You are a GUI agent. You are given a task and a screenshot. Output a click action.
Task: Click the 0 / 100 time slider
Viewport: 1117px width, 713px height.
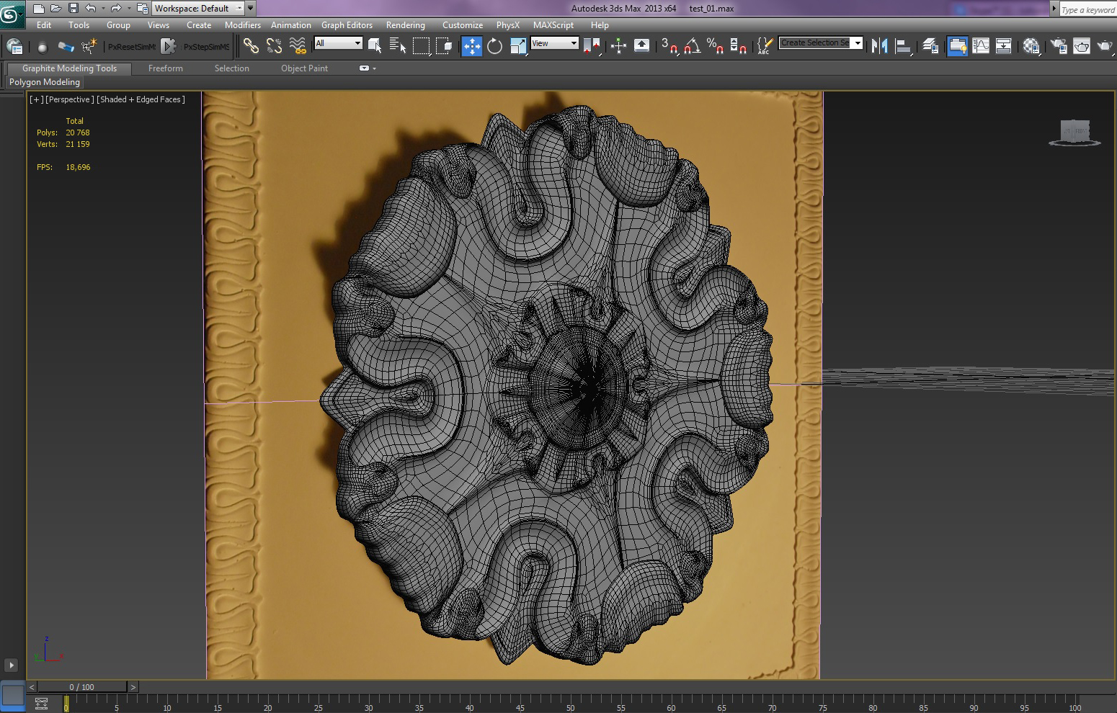(x=81, y=687)
